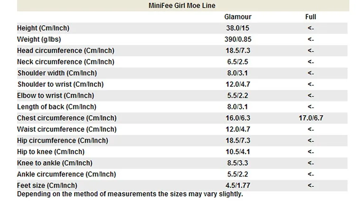Click the Weight value 390/0.85
The image size is (356, 203).
[x=238, y=39]
